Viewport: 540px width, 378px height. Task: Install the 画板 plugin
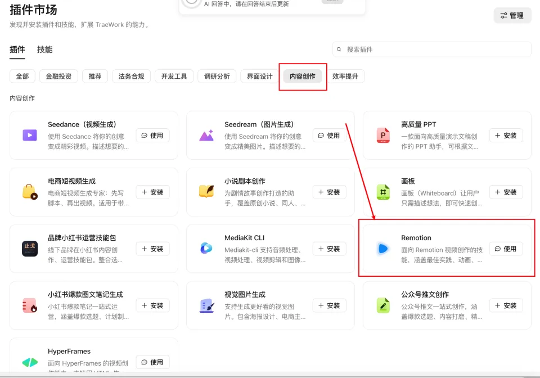pyautogui.click(x=506, y=192)
